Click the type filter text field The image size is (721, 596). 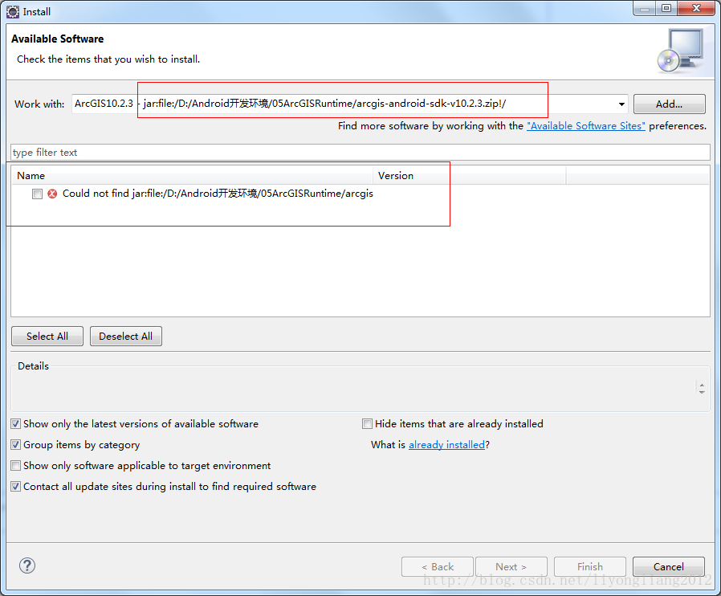coord(360,153)
